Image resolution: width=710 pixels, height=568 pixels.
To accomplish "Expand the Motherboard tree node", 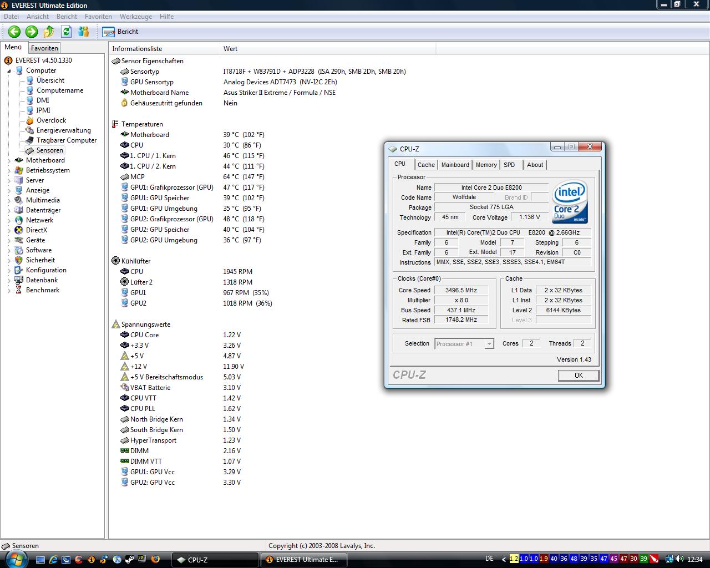I will pyautogui.click(x=9, y=161).
